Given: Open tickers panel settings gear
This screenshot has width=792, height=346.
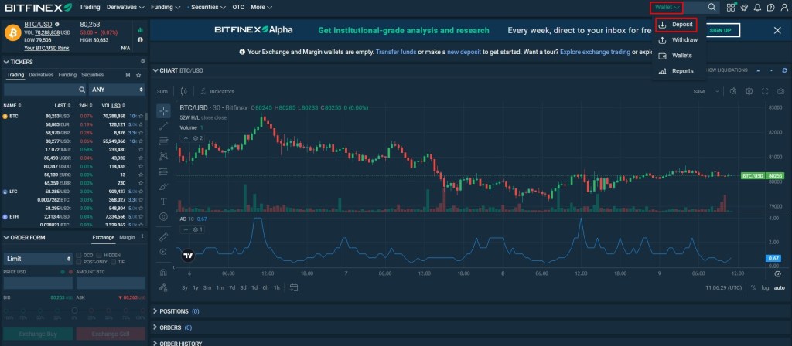Looking at the screenshot, I should 142,62.
